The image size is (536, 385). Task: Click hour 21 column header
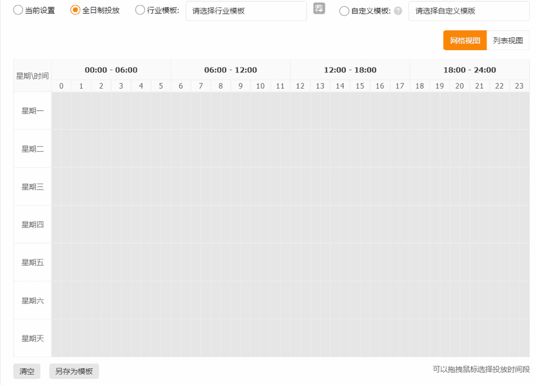click(480, 85)
